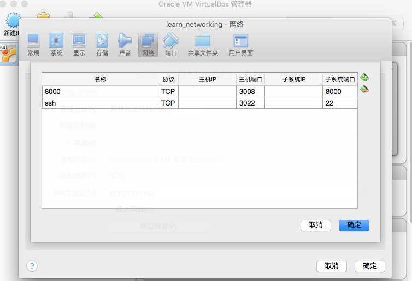
Task: Click 取消 in the port forwarding dialog
Action: 316,225
